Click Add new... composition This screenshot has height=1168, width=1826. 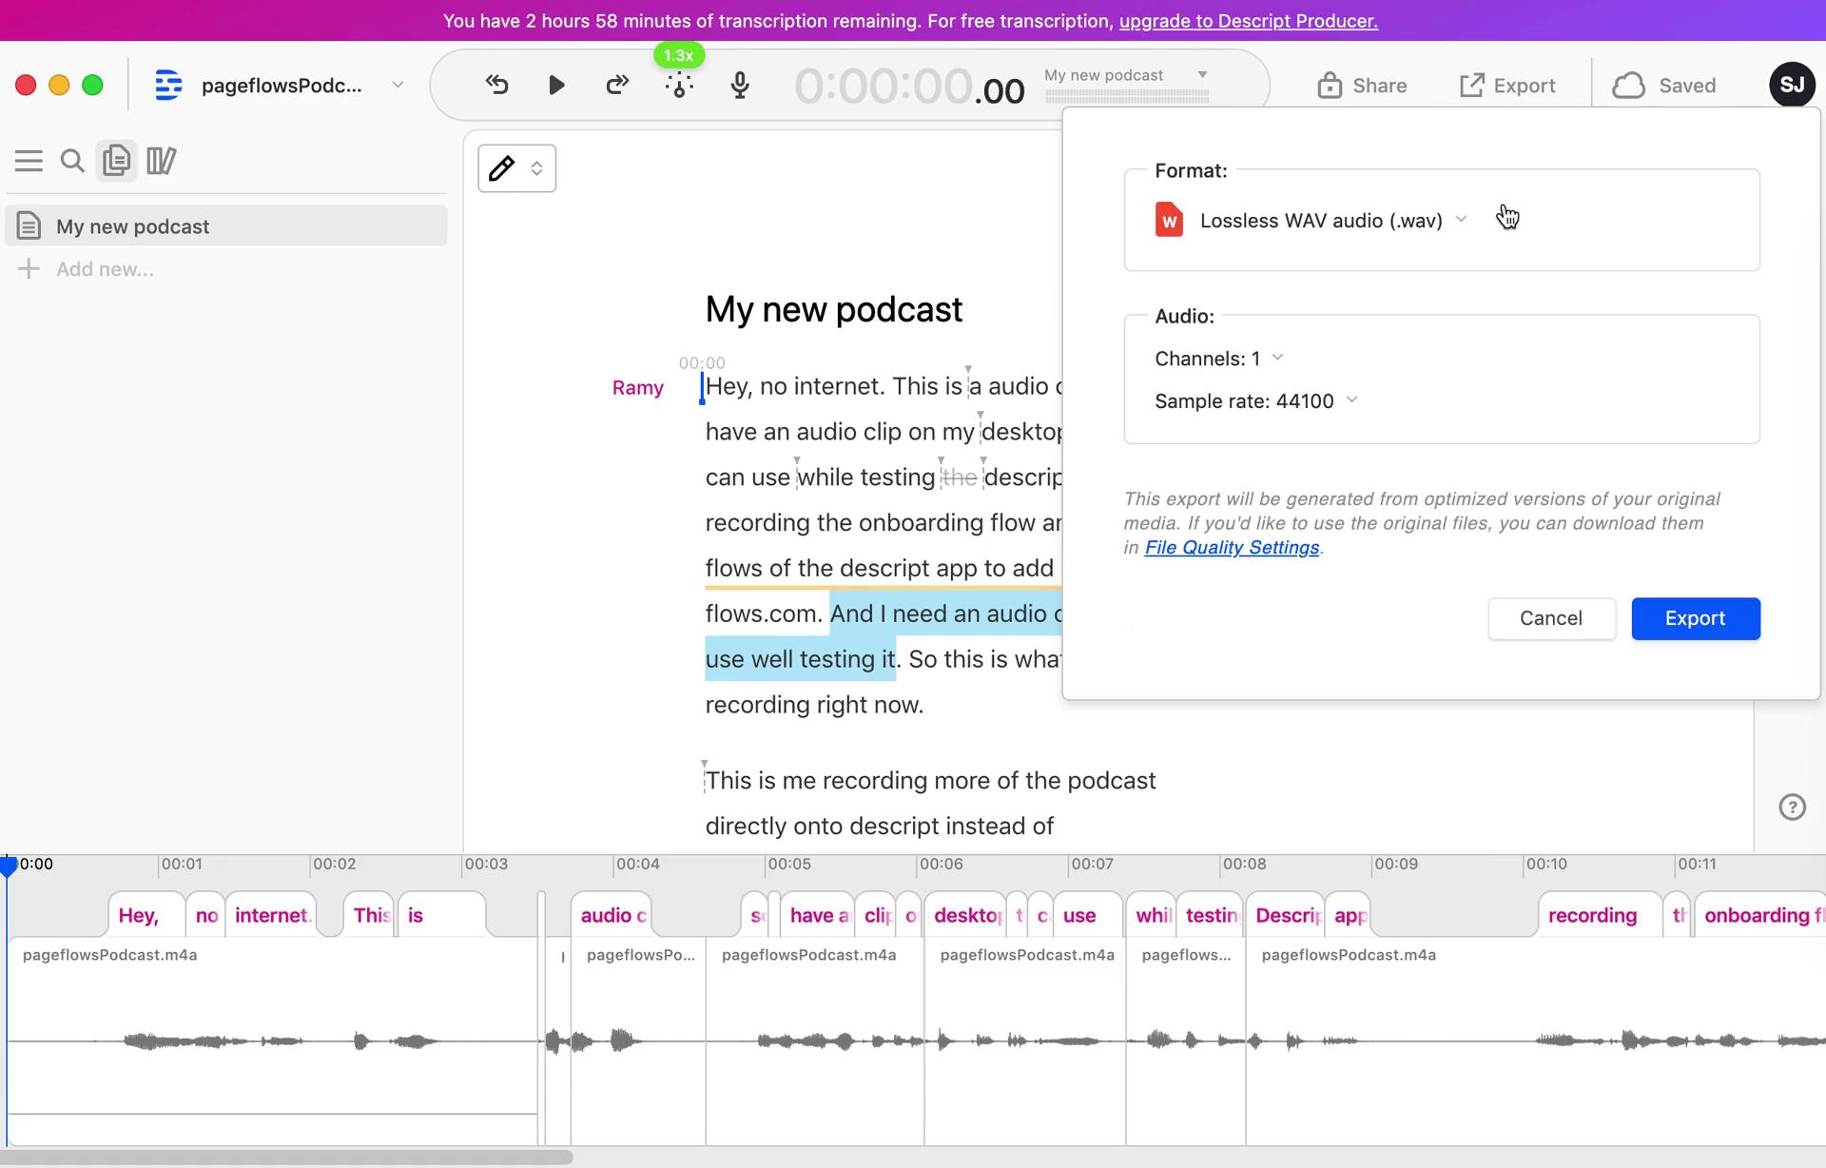(86, 269)
